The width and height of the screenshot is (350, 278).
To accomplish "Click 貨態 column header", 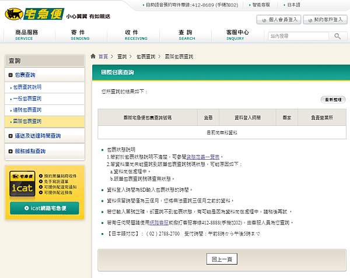I will [x=208, y=118].
